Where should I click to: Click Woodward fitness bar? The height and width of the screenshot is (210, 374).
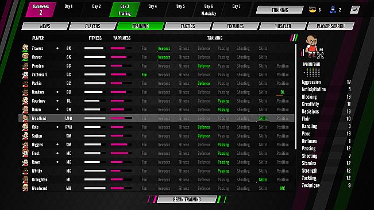pos(95,188)
